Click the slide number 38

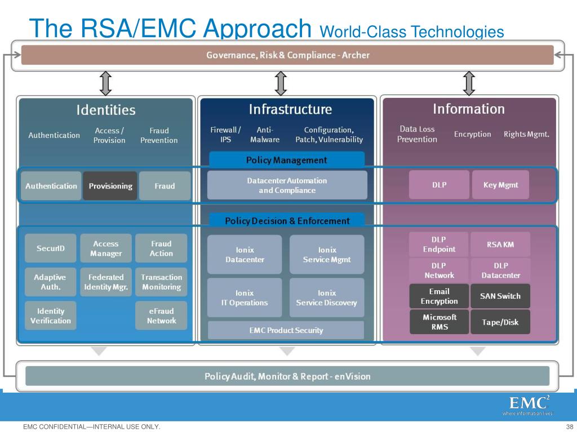570,426
